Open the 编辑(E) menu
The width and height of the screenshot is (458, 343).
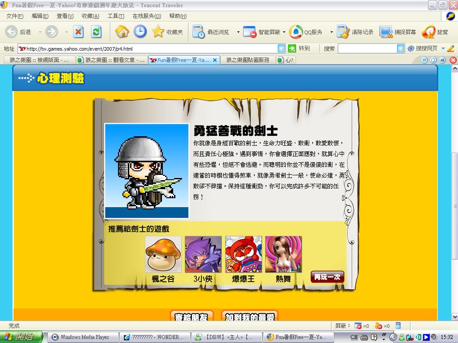point(40,16)
